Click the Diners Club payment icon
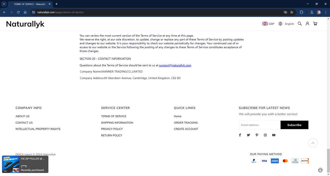Screen dimensions: 330x176 295,161
